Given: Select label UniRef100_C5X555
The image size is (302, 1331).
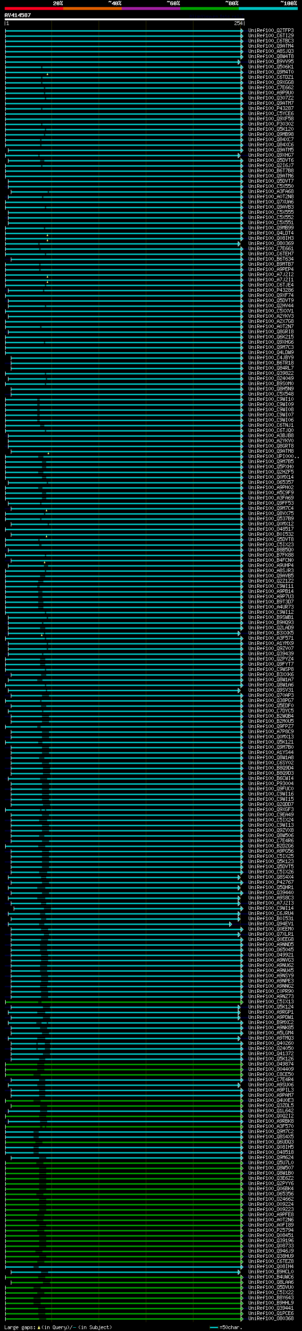Looking at the screenshot, I should (x=270, y=212).
